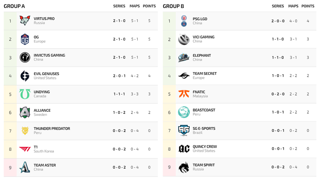
Task: Click the Team Spirit logo
Action: 184,167
